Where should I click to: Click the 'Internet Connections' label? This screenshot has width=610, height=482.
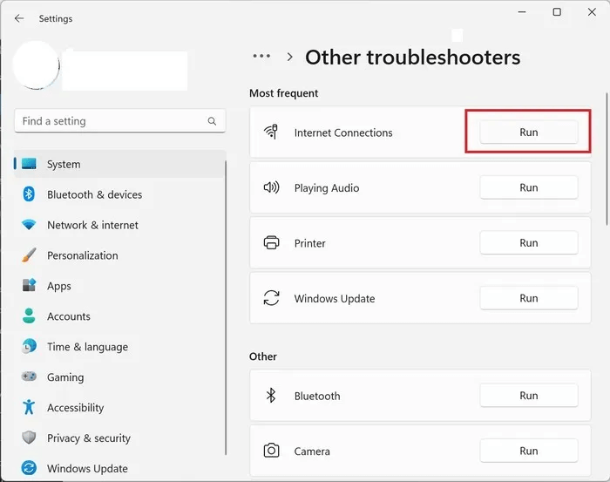coord(343,132)
